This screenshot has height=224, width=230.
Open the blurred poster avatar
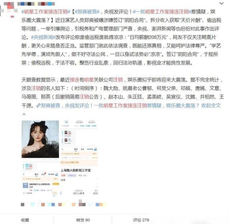click(8, 9)
